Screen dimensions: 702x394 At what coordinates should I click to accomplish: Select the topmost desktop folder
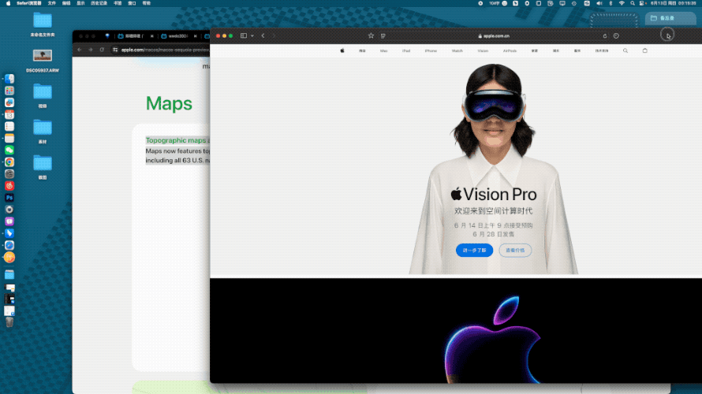point(43,24)
